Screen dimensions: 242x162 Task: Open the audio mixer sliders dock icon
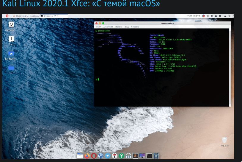(x=156, y=156)
